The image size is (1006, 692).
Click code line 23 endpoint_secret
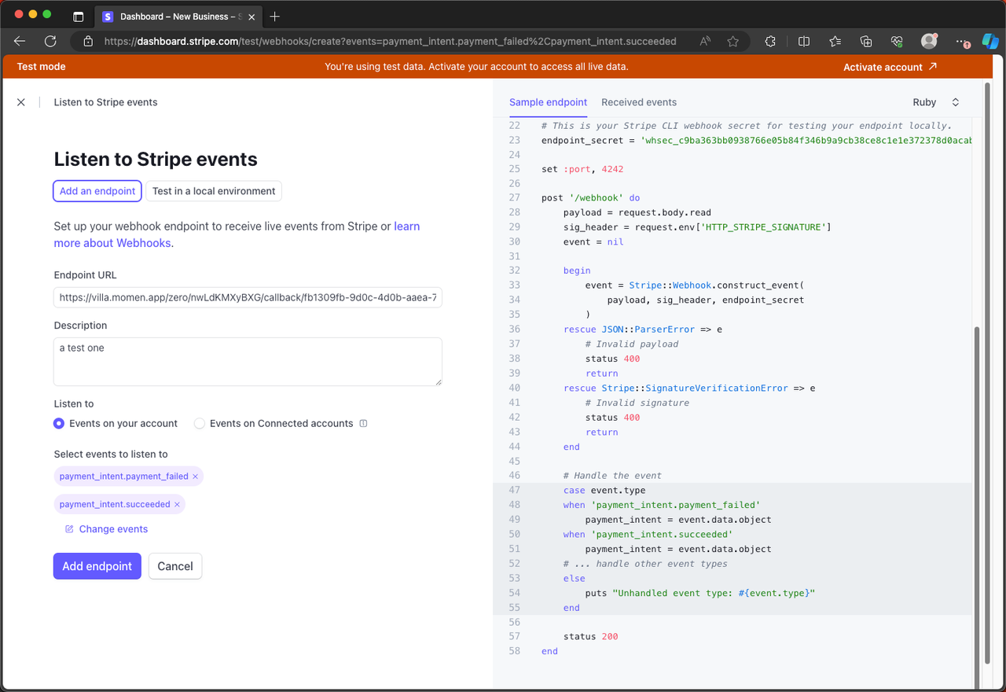[x=756, y=141]
